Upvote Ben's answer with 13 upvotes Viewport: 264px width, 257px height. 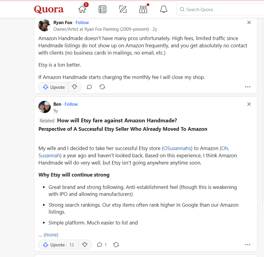(x=59, y=245)
